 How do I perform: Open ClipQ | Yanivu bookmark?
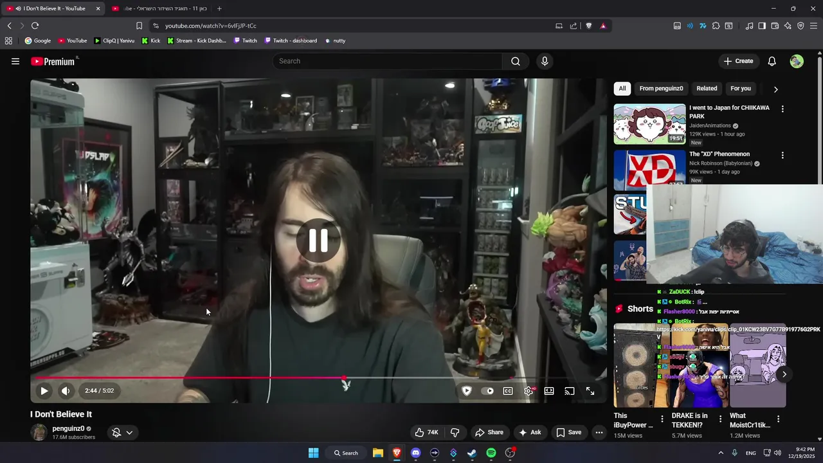coord(114,41)
